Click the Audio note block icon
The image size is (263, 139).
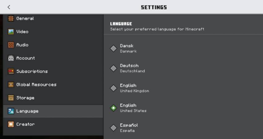[11, 45]
